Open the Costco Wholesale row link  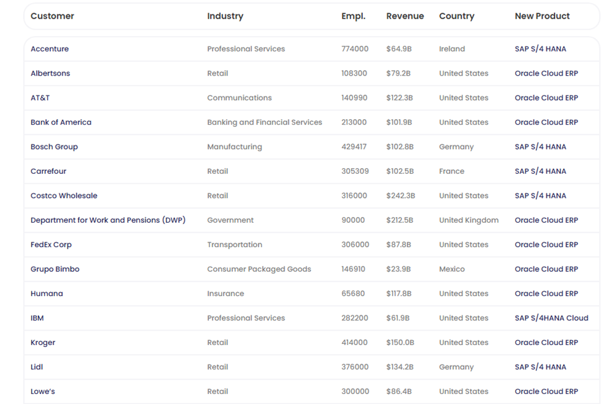[64, 195]
